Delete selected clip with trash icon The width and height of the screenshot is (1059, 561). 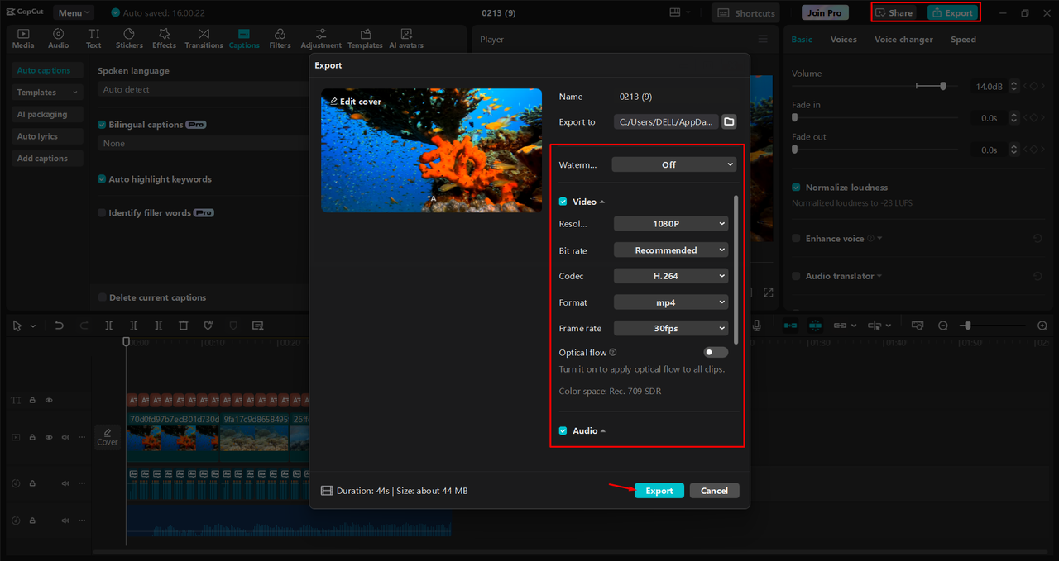point(184,326)
